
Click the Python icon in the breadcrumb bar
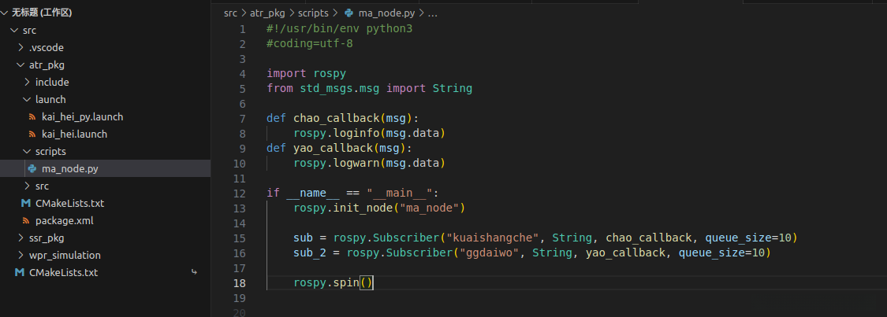pyautogui.click(x=351, y=13)
